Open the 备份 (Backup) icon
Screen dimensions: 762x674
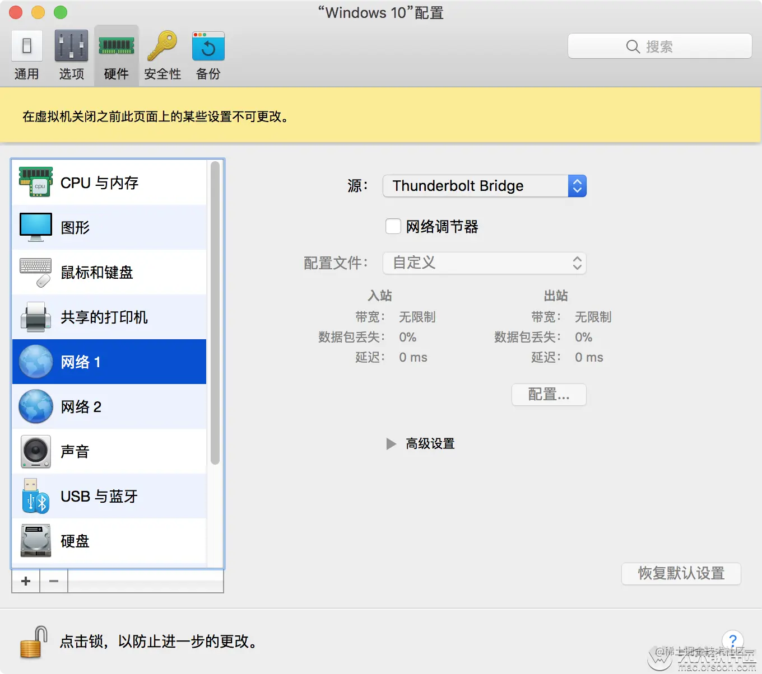pyautogui.click(x=208, y=46)
